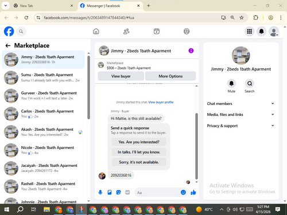Open the Sumu conversation
The image size is (287, 215).
click(x=43, y=77)
